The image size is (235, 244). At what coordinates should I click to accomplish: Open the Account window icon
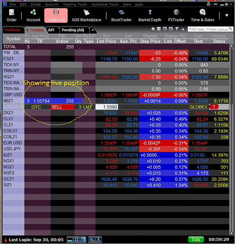(x=33, y=15)
